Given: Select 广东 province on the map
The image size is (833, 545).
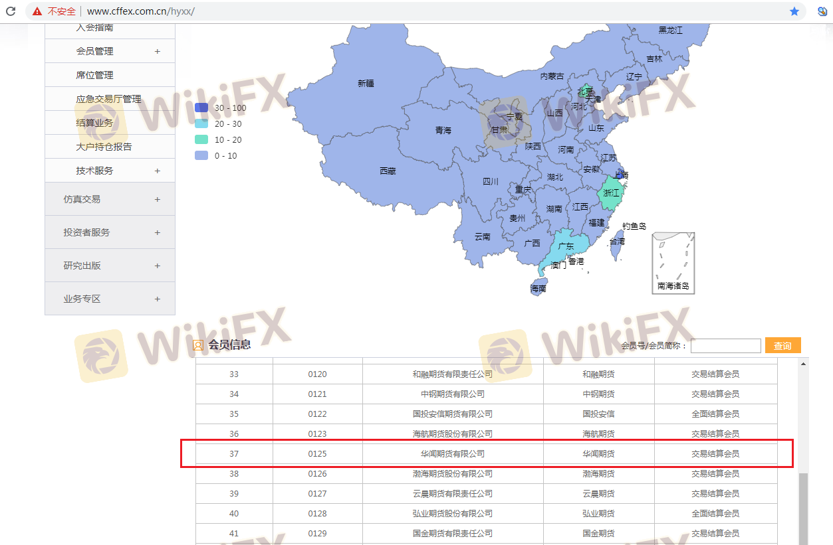Looking at the screenshot, I should (565, 246).
